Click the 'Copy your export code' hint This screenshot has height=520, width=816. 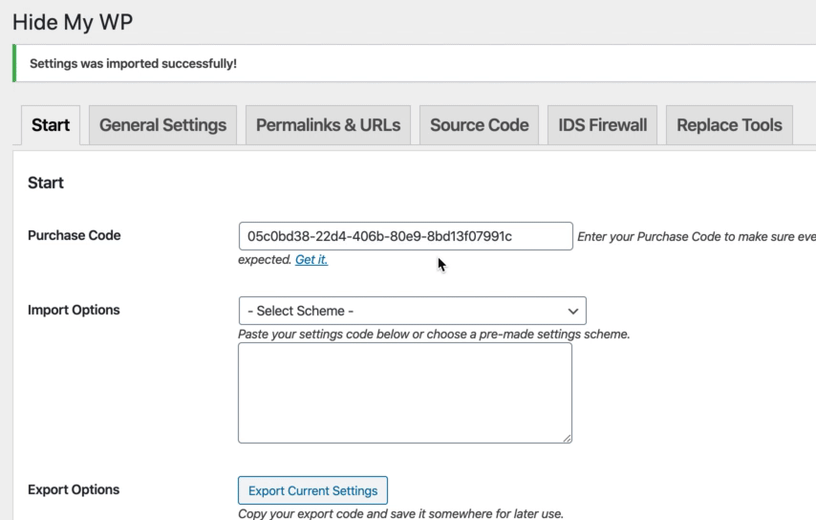coord(400,513)
